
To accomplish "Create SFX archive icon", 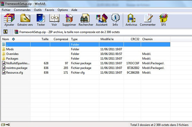I will coord(164,18).
